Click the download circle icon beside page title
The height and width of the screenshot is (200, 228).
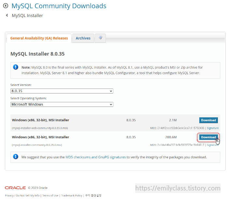coord(6,6)
